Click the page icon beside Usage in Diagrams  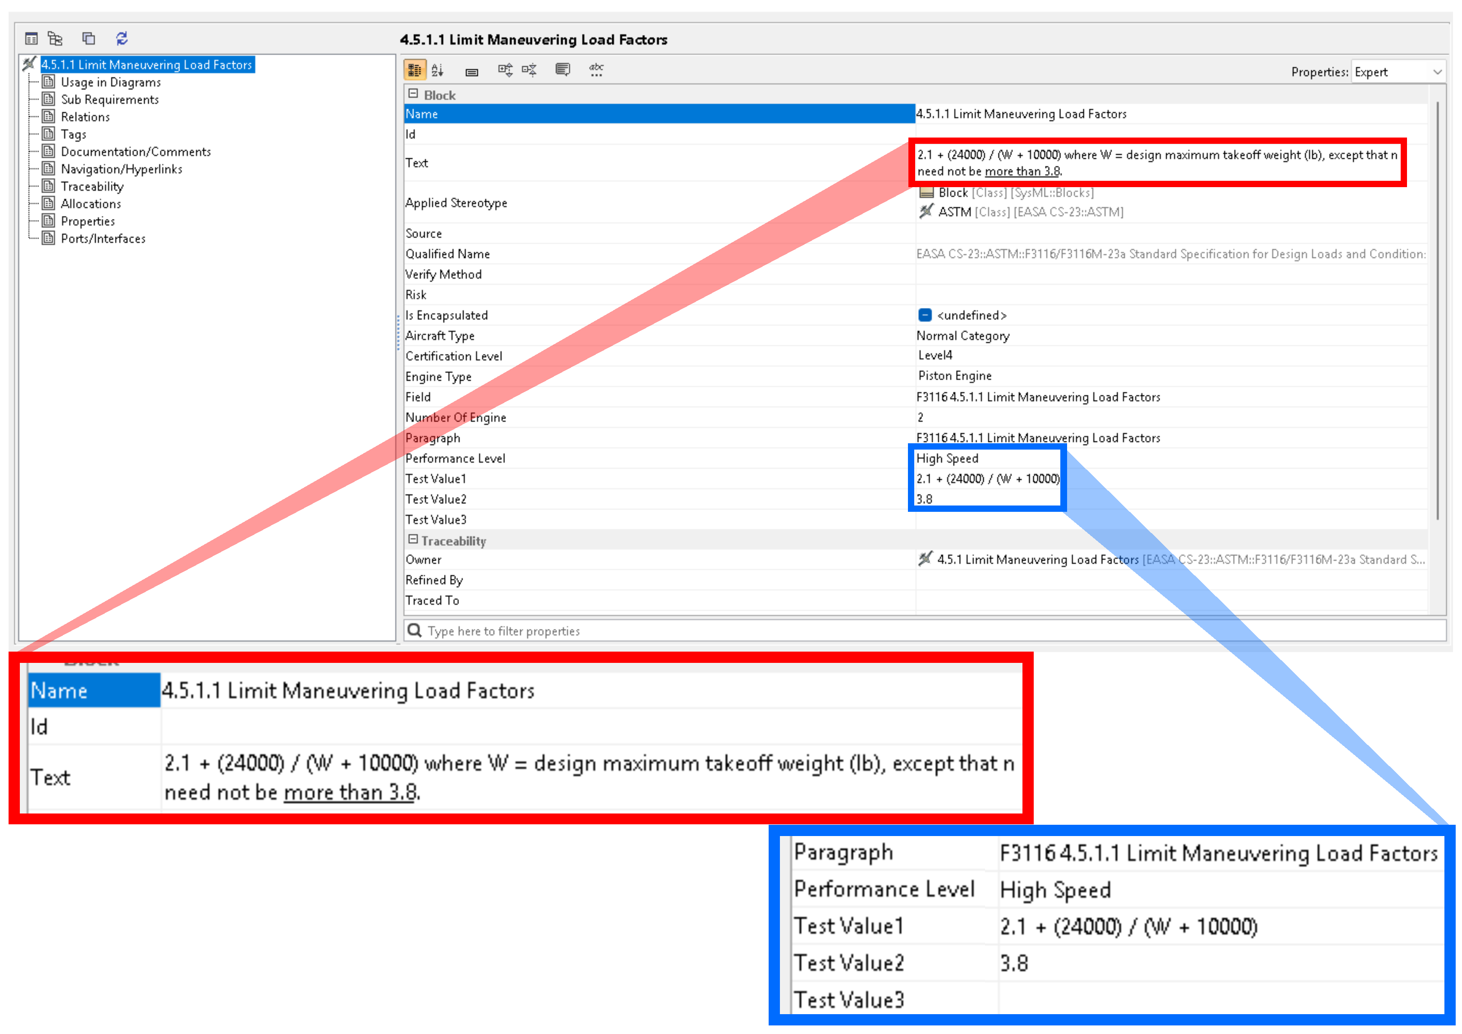pos(48,82)
